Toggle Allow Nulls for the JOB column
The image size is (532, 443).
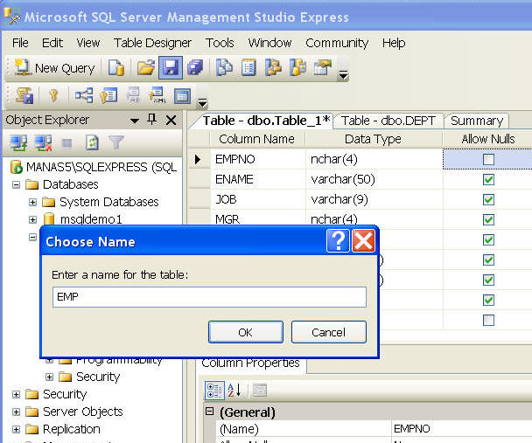click(x=488, y=199)
